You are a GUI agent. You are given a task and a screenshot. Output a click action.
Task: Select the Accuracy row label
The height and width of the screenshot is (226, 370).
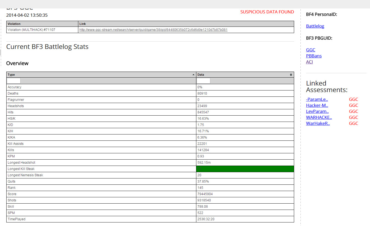[15, 87]
